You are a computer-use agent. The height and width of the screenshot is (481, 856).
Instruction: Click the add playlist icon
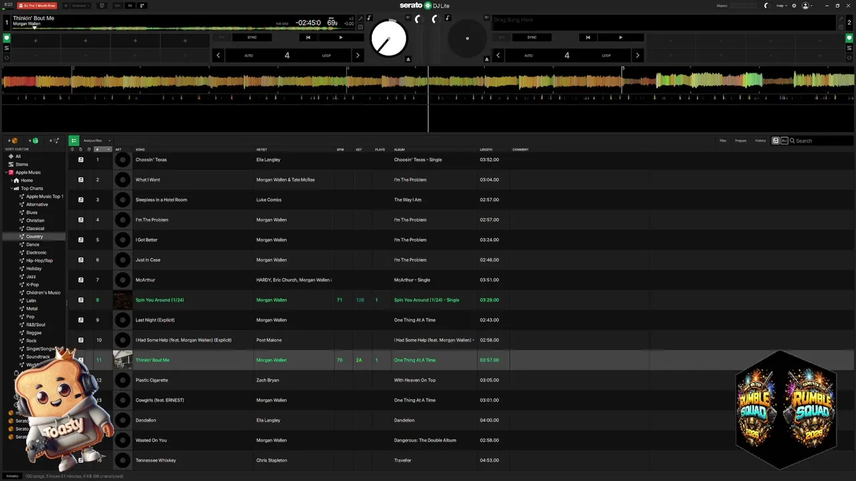tap(55, 141)
